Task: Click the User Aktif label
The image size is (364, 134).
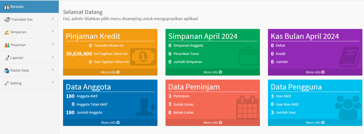Action: tap(284, 96)
